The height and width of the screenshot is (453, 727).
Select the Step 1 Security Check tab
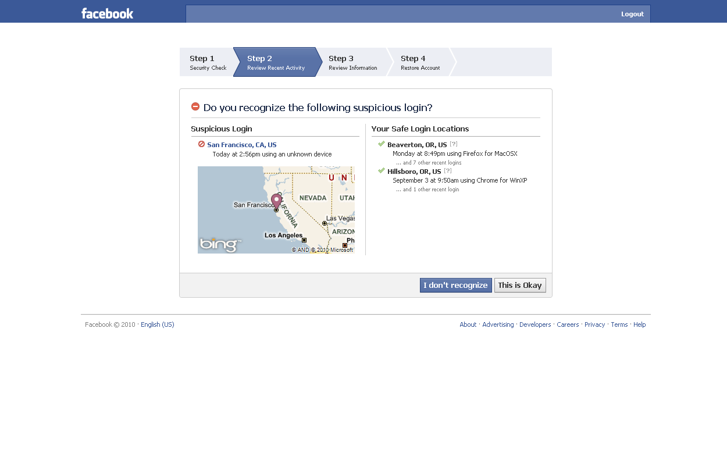tap(207, 62)
